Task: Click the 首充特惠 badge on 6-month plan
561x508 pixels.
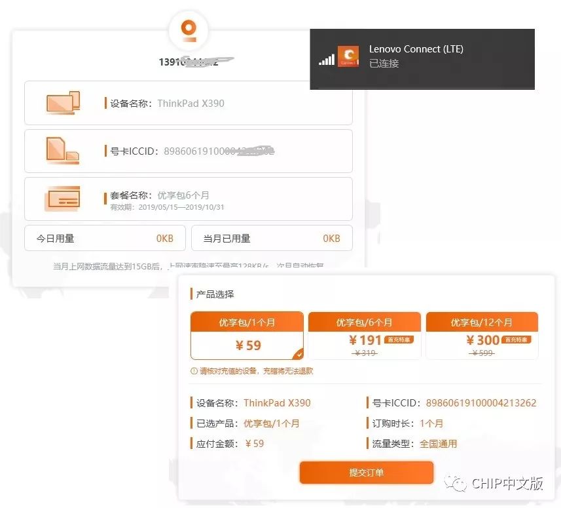Action: tap(400, 340)
